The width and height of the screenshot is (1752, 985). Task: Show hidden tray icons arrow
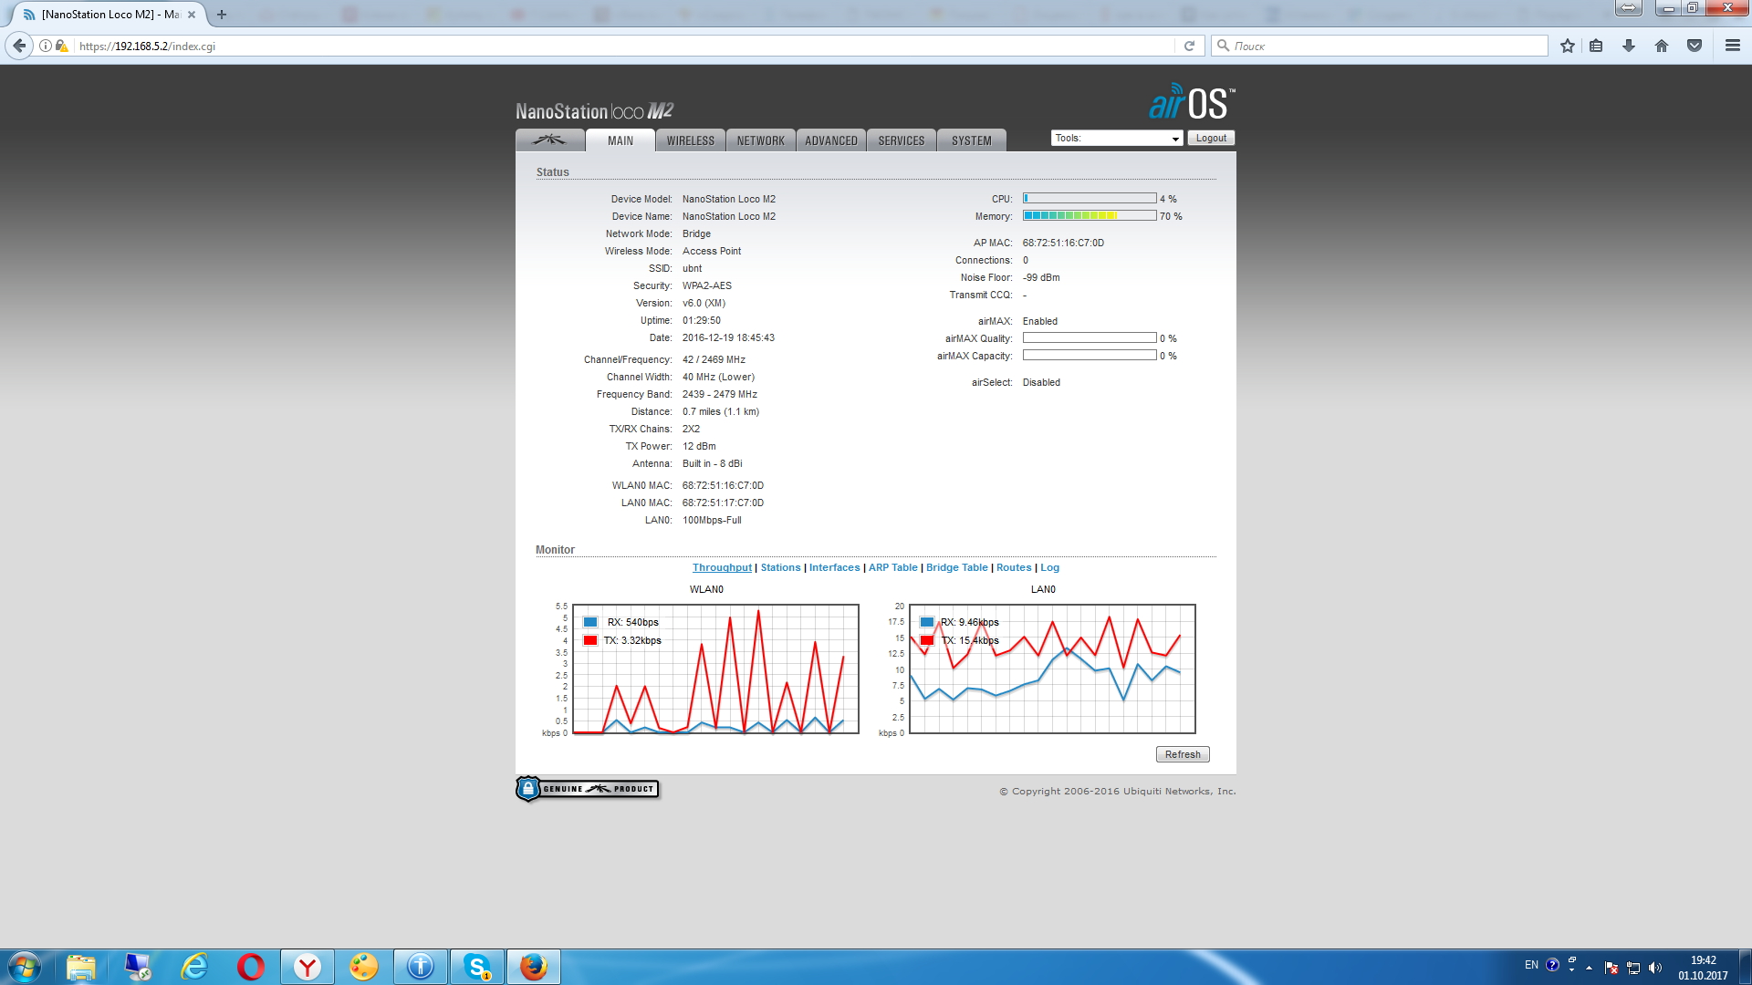(x=1589, y=968)
